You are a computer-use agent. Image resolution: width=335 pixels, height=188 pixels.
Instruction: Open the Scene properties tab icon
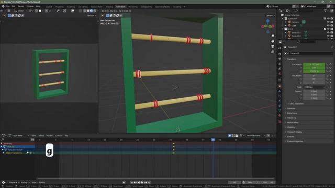click(280, 69)
